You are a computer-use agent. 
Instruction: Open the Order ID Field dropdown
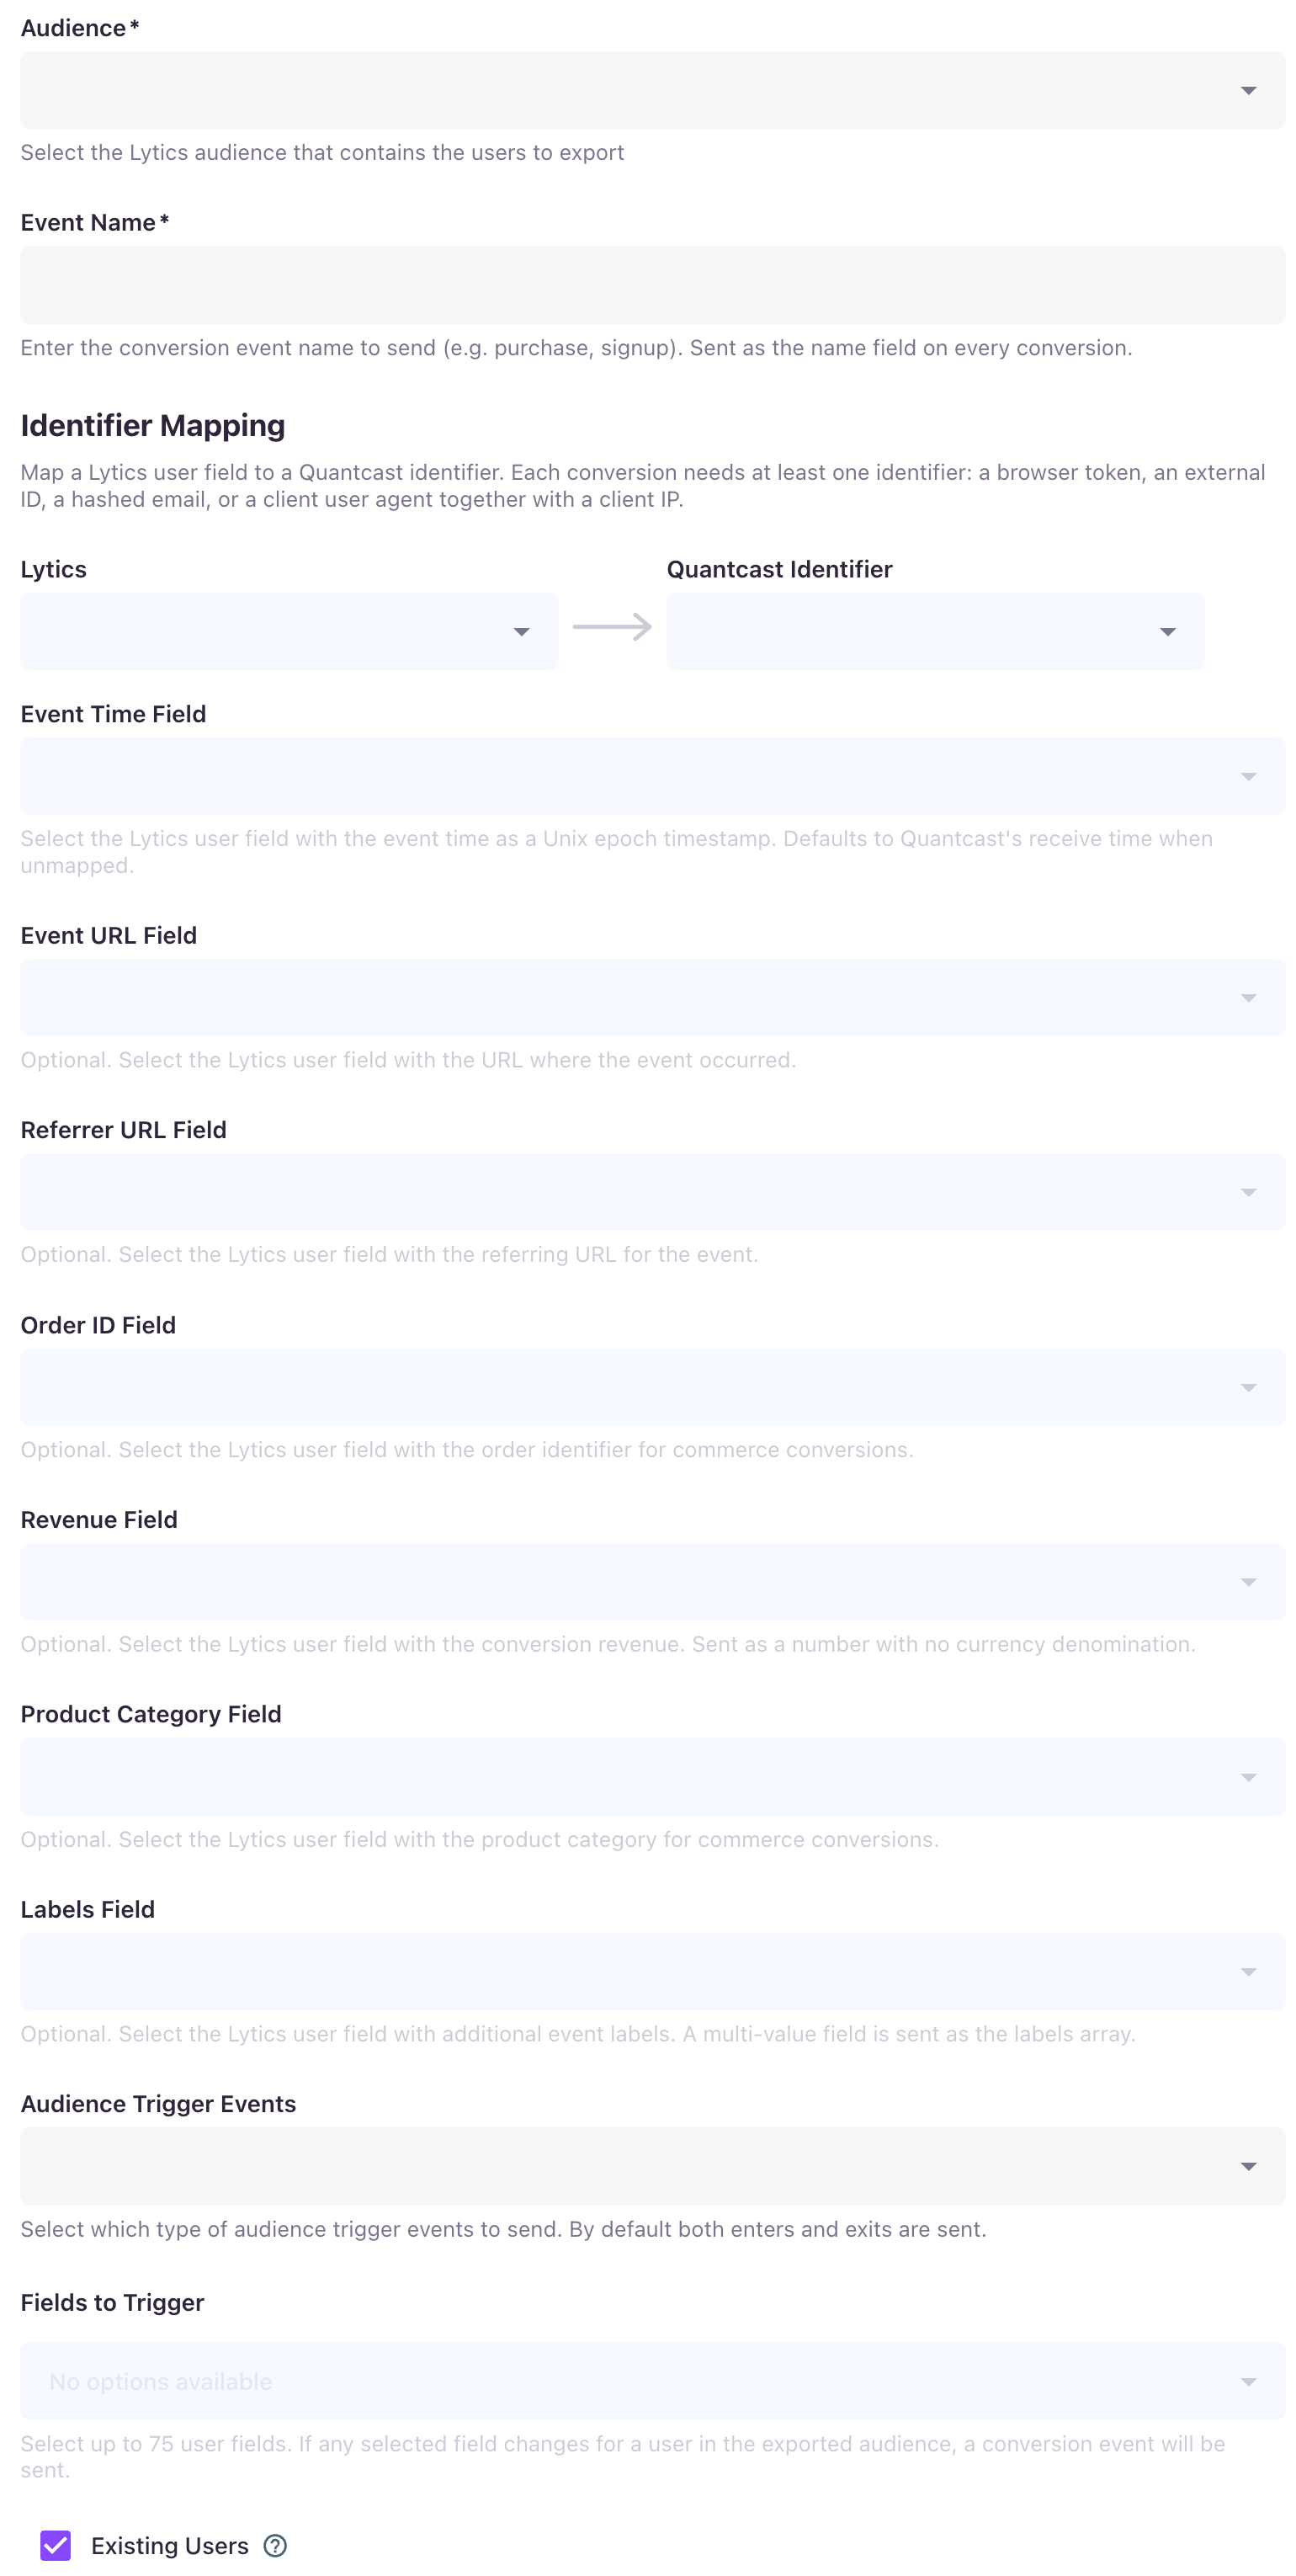click(652, 1387)
